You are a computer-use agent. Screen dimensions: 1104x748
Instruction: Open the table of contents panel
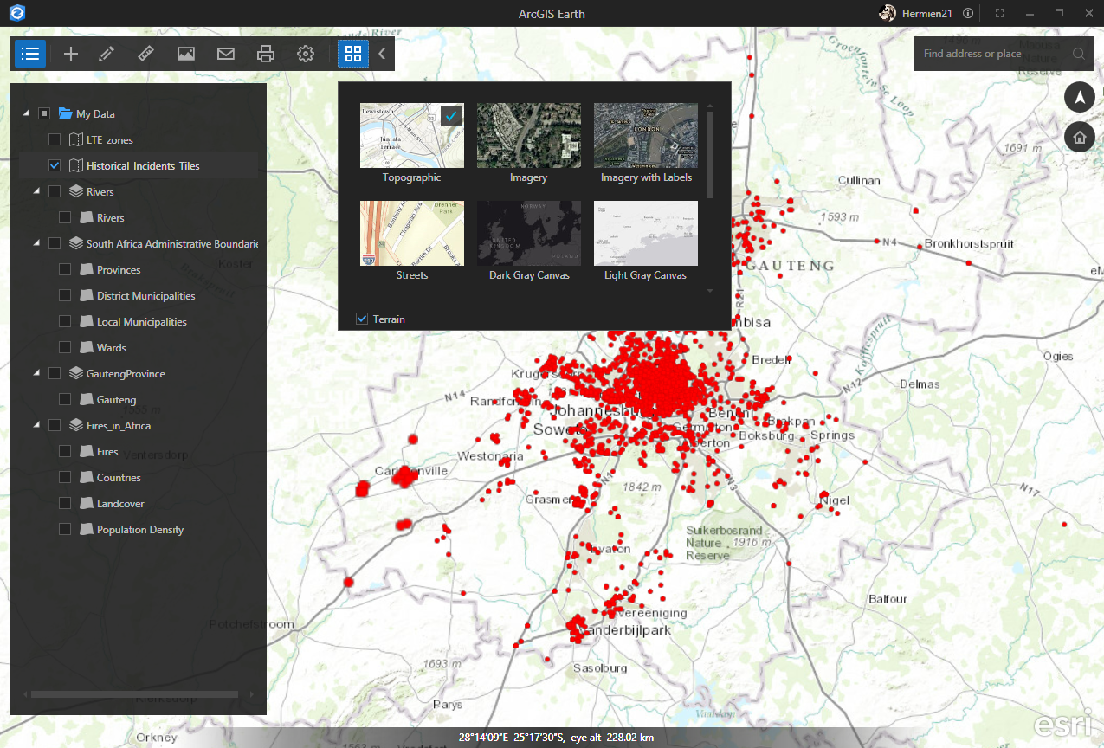30,54
